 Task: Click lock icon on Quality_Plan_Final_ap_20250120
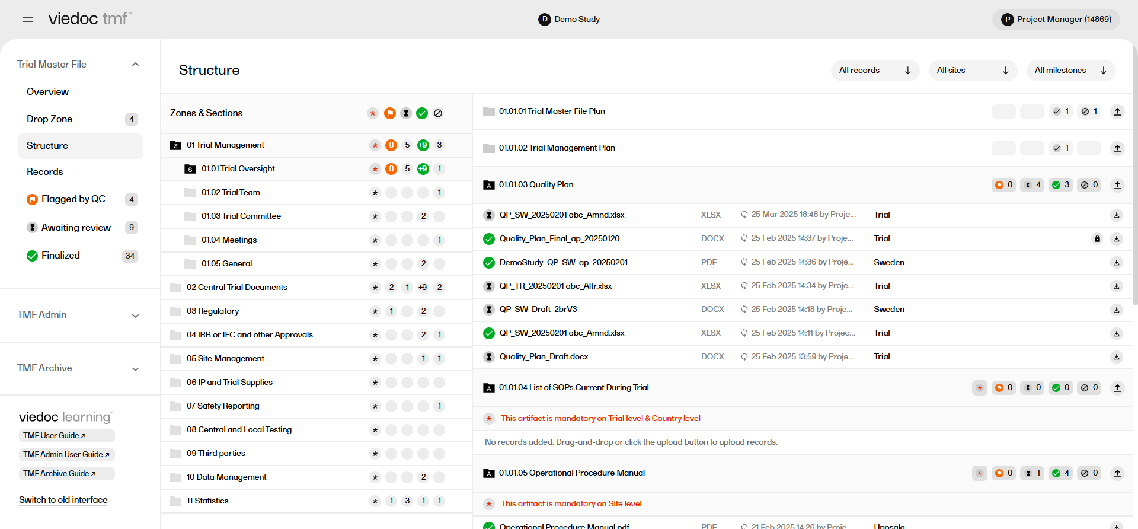pos(1097,239)
